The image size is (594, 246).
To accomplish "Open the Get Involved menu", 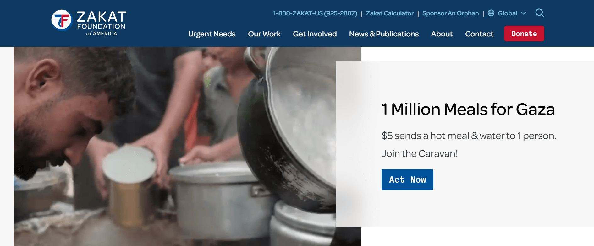I will point(315,34).
